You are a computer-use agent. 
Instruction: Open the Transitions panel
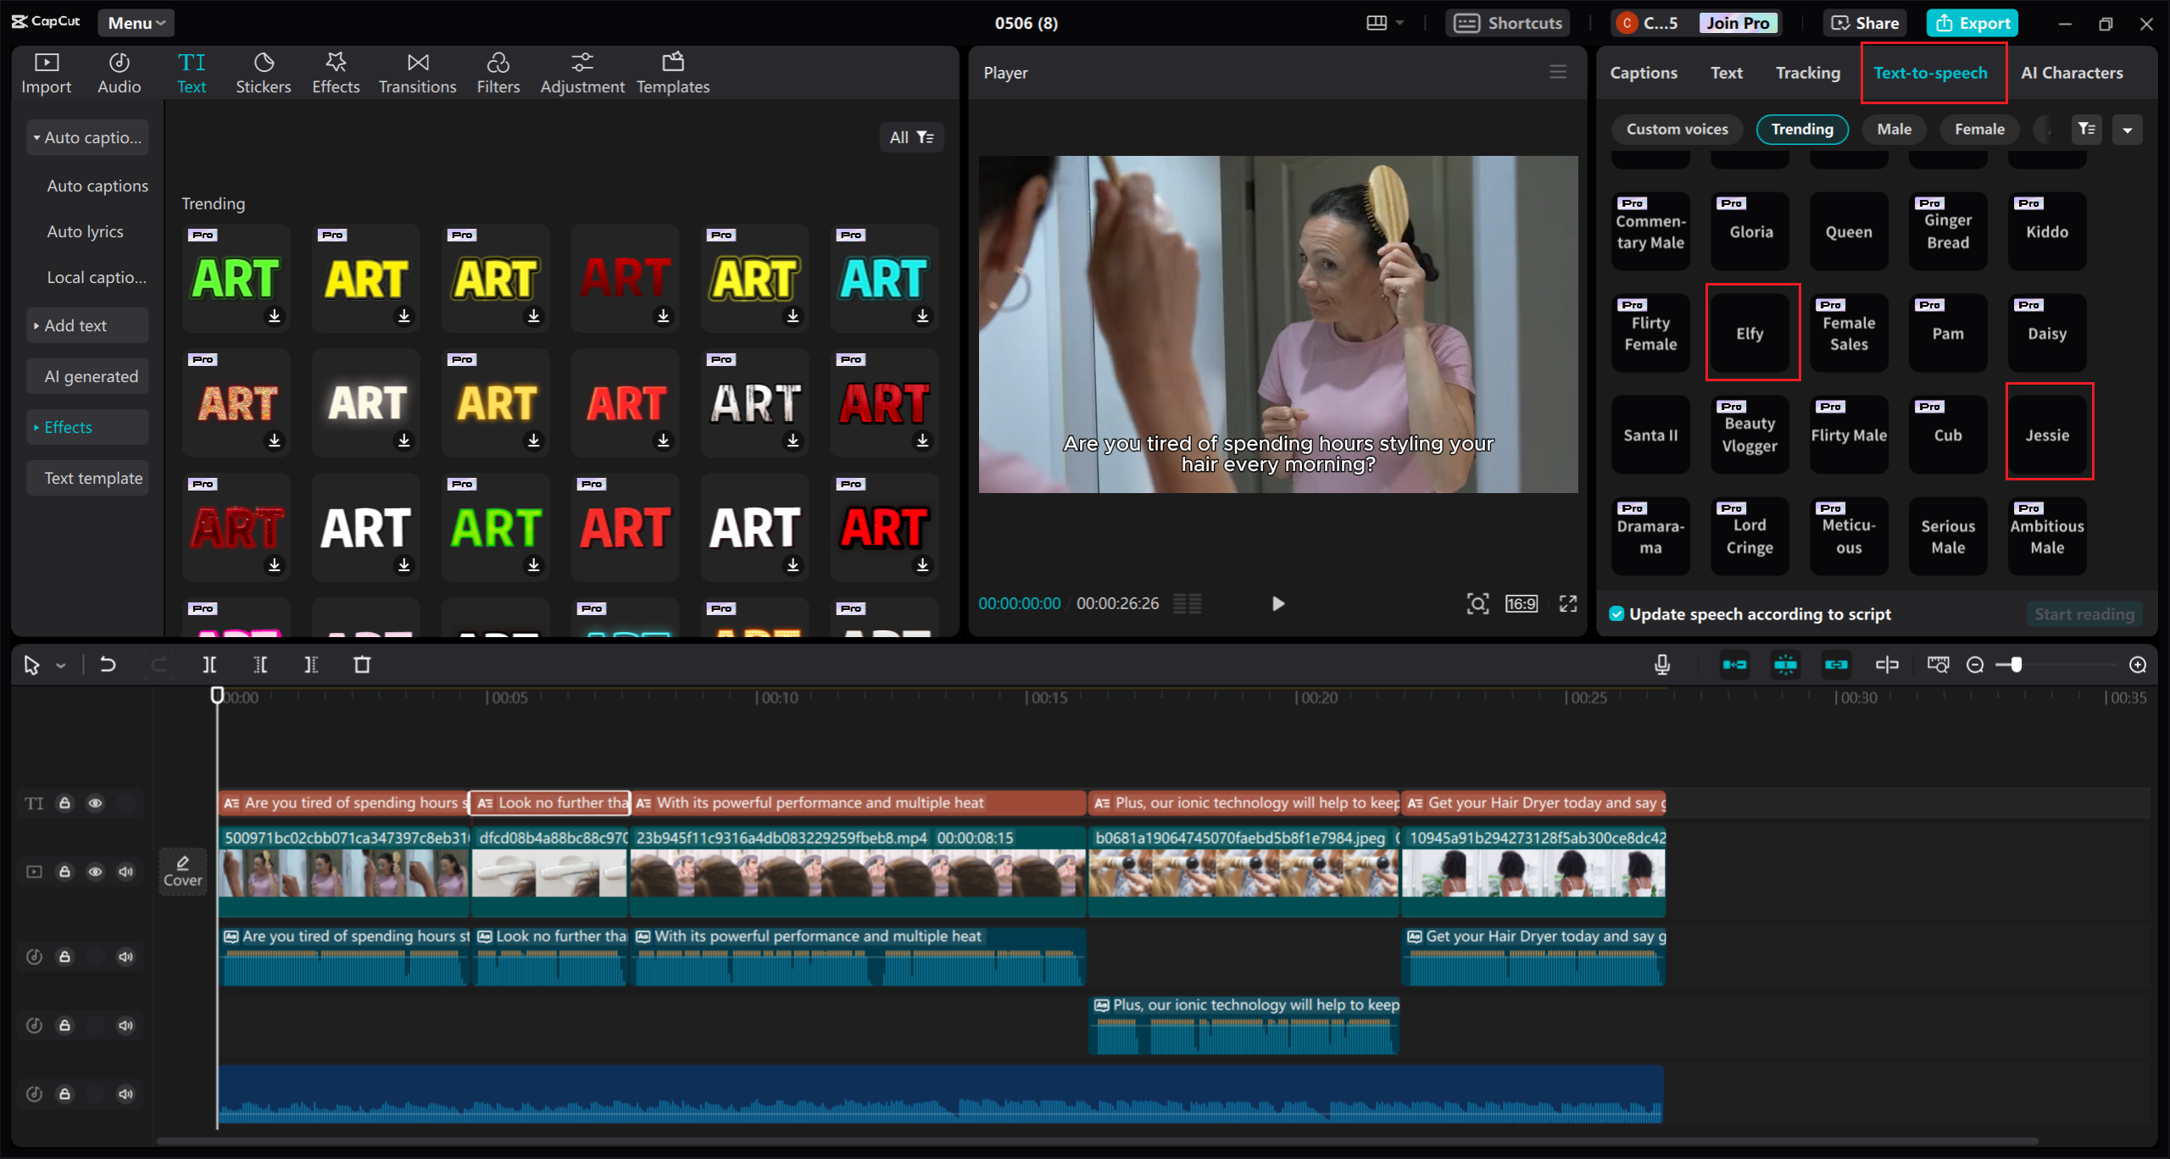[417, 73]
